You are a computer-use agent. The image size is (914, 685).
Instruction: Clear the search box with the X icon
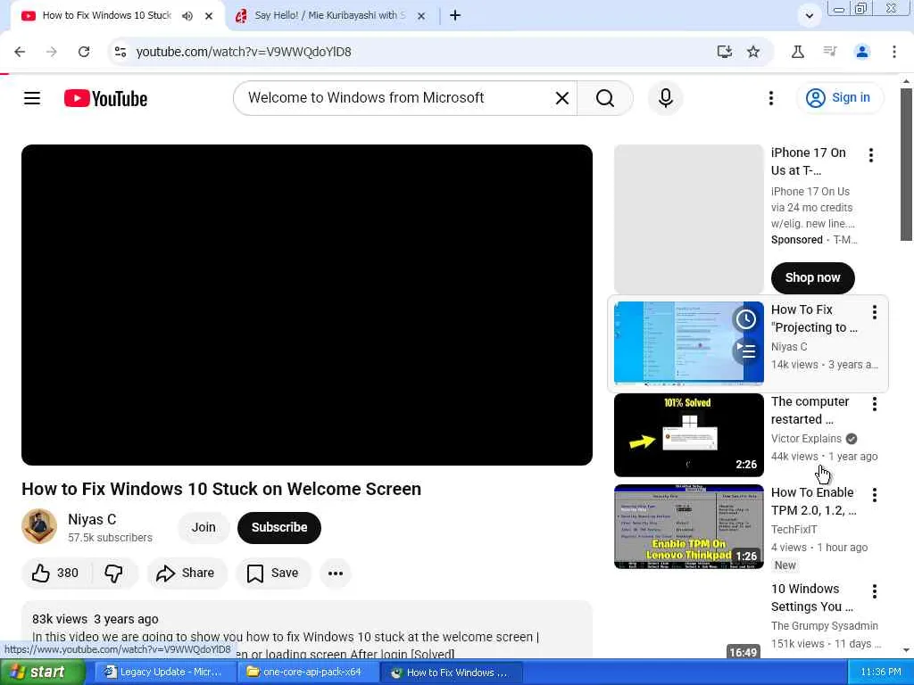click(562, 98)
